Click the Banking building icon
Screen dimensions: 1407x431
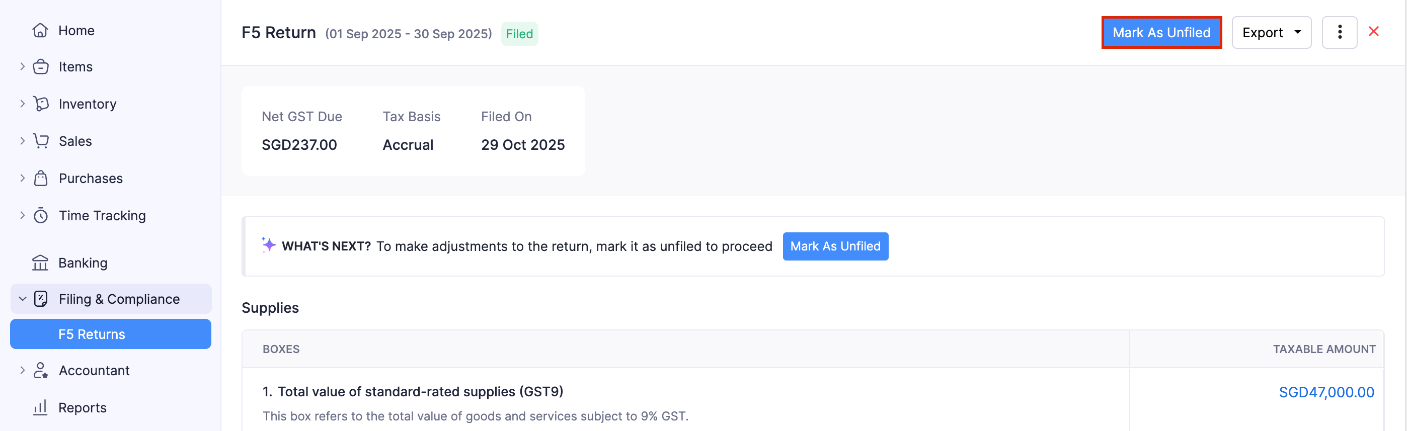(40, 263)
